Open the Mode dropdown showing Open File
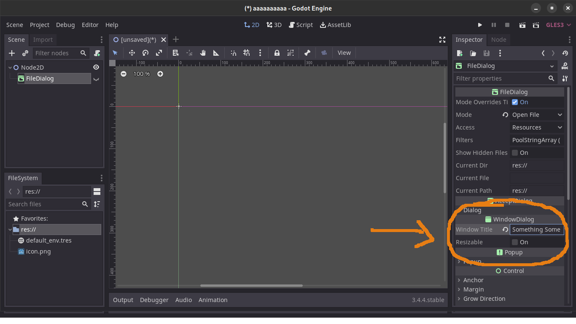Screen dimensions: 576x324 (x=537, y=115)
